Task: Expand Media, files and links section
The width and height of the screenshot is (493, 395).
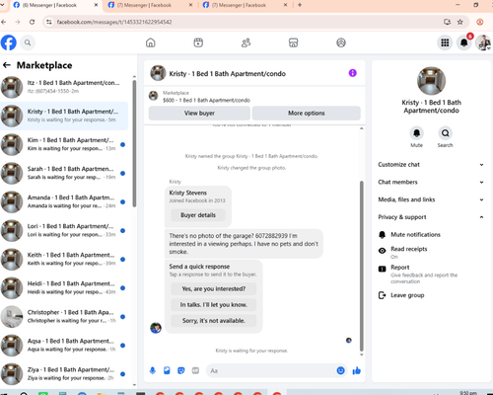Action: [x=431, y=199]
